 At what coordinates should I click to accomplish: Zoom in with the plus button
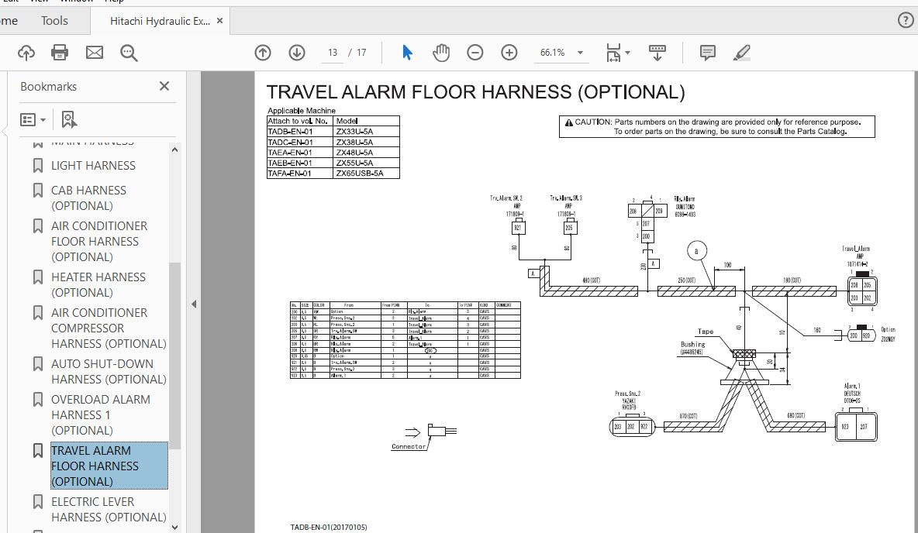point(509,53)
